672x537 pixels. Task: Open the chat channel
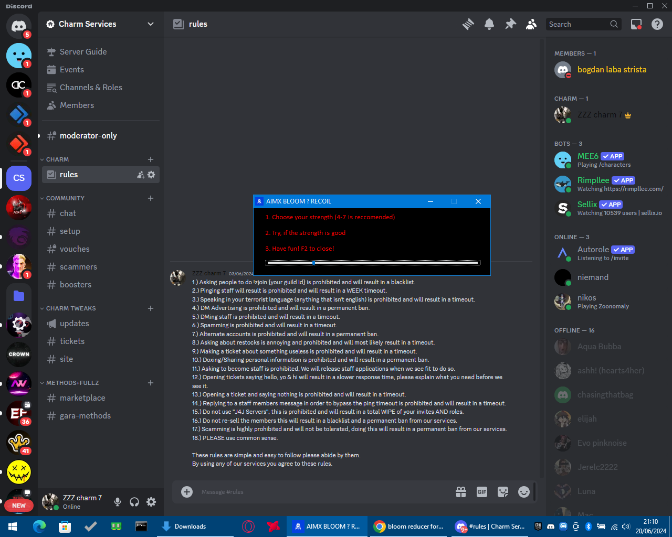[x=101, y=213]
